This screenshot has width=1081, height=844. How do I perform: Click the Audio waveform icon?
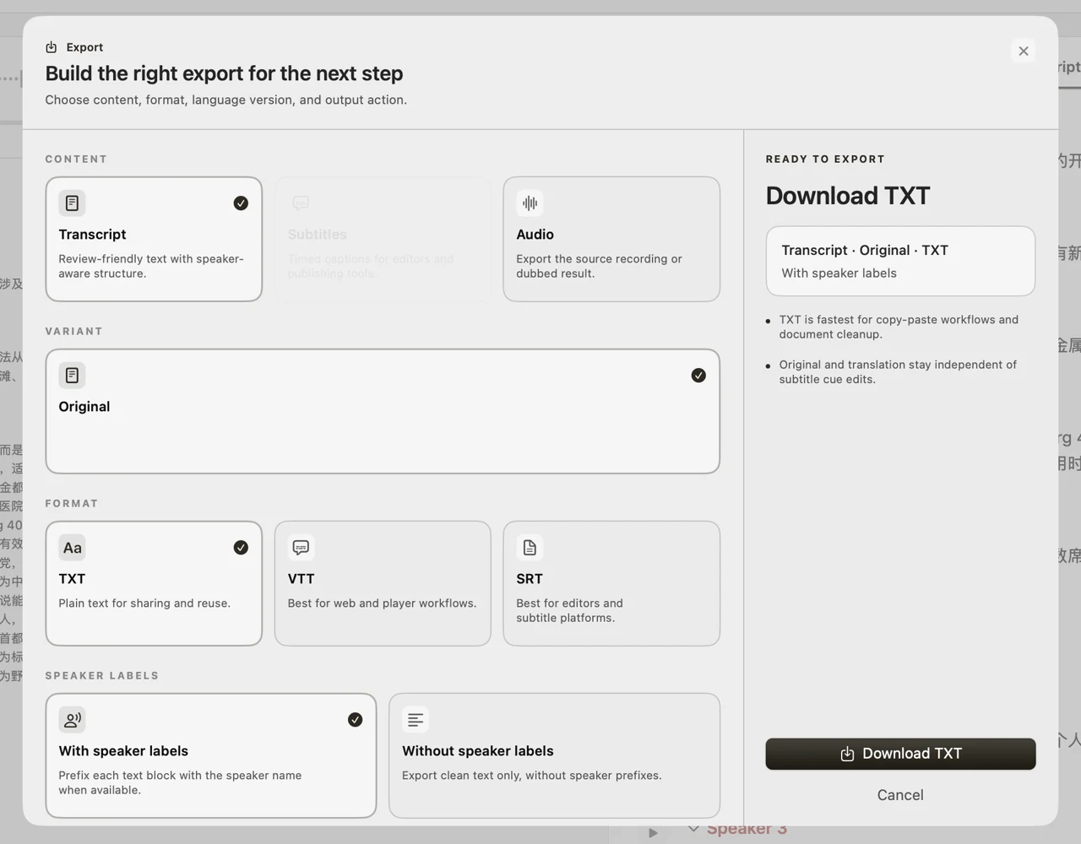pyautogui.click(x=530, y=203)
